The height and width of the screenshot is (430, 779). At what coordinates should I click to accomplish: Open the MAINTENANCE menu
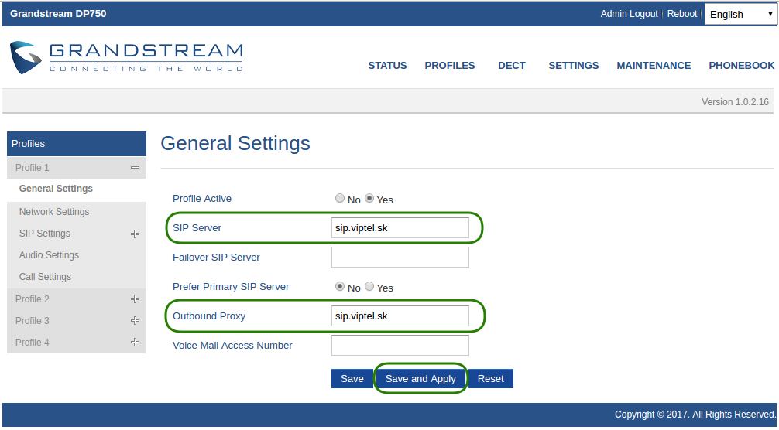654,66
